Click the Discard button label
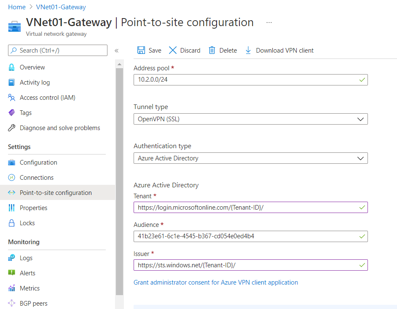The image size is (397, 309). pyautogui.click(x=190, y=51)
